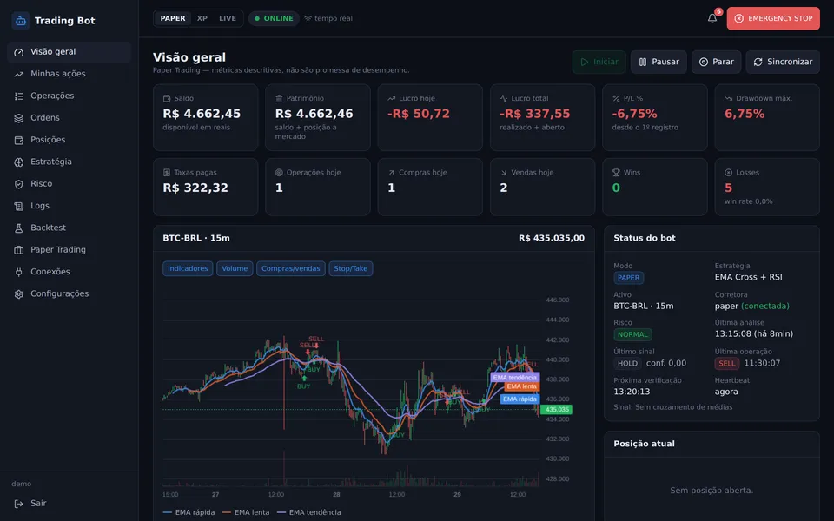Click the Patrimônio bank icon
The width and height of the screenshot is (834, 521).
click(x=279, y=98)
